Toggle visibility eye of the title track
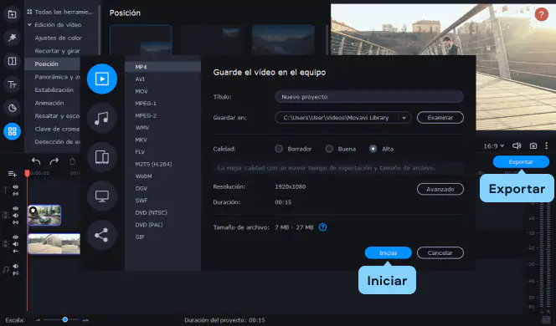The image size is (556, 326). tap(16, 186)
